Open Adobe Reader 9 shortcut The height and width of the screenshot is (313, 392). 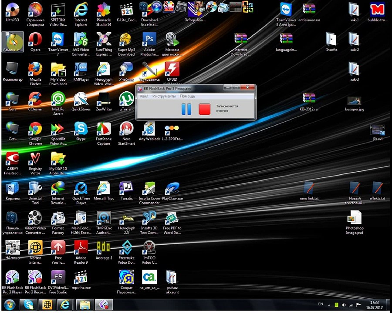tap(81, 252)
